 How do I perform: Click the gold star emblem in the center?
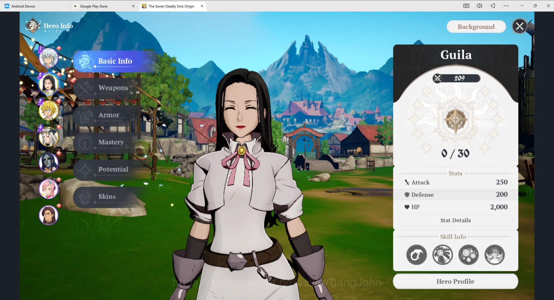click(455, 120)
